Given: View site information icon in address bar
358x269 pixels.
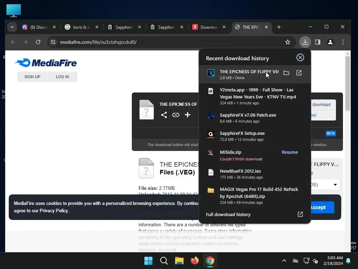Looking at the screenshot, I should pyautogui.click(x=53, y=42).
